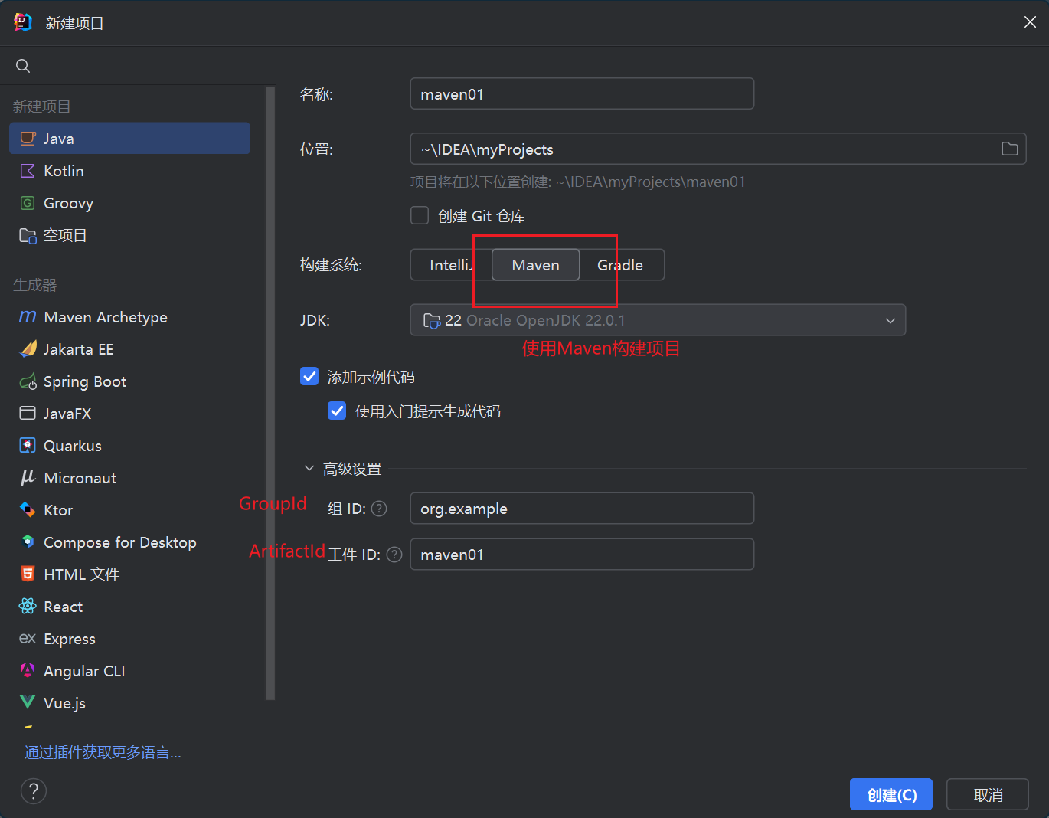The height and width of the screenshot is (818, 1049).
Task: Pick the 空项目 project type
Action: point(129,235)
